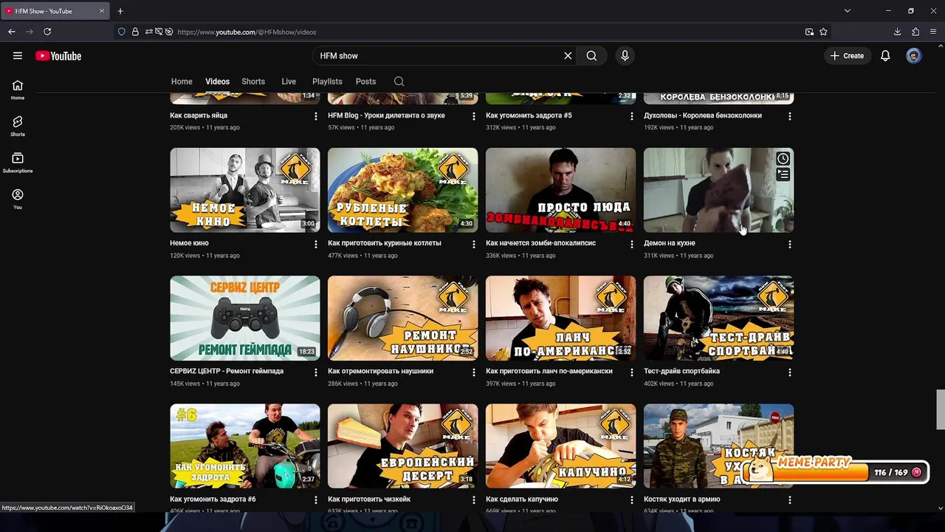The image size is (945, 532).
Task: Open Home in the left sidebar
Action: point(18,89)
